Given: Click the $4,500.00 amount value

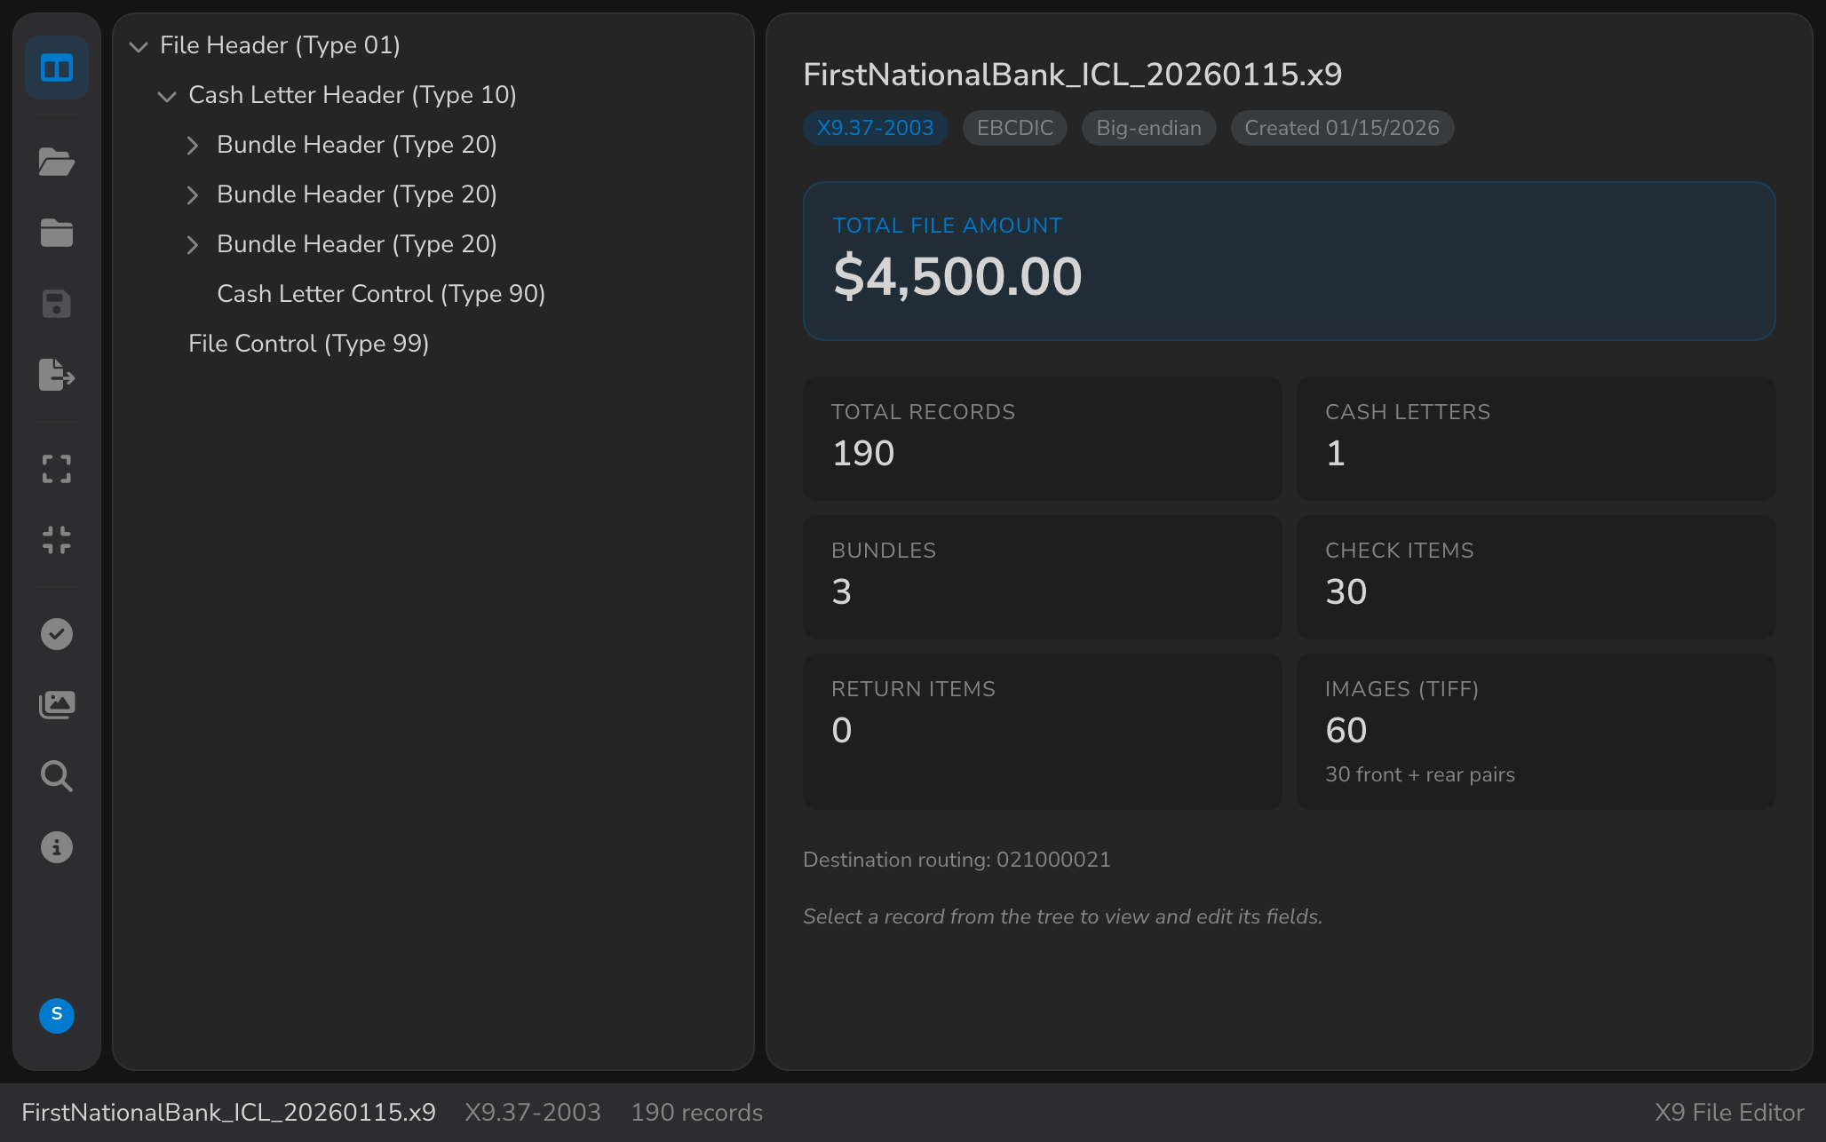Looking at the screenshot, I should pos(957,276).
